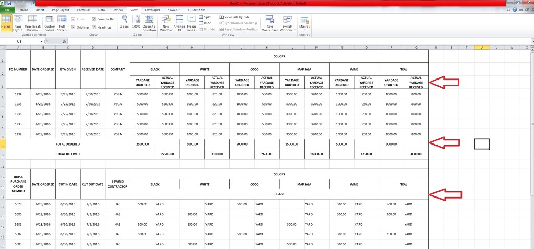This screenshot has height=249, width=534.
Task: Expand the Freeze Panes dropdown
Action: coord(192,24)
